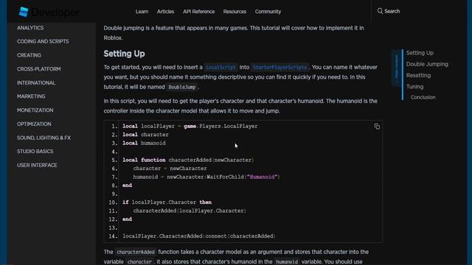Click code line 2 'local character'

[145, 135]
